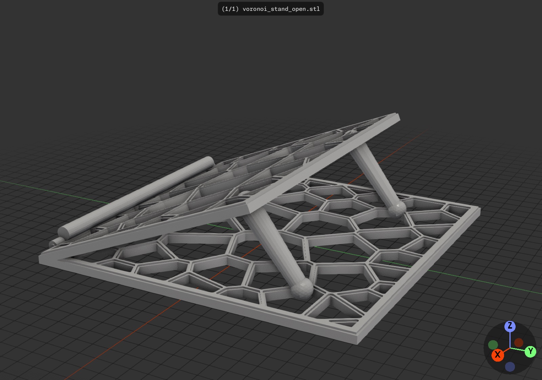Snap view to the green Y axis
Image resolution: width=542 pixels, height=380 pixels.
pyautogui.click(x=530, y=351)
